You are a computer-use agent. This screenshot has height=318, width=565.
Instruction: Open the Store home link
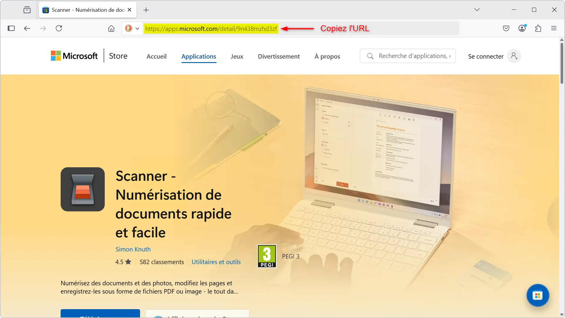(x=118, y=56)
